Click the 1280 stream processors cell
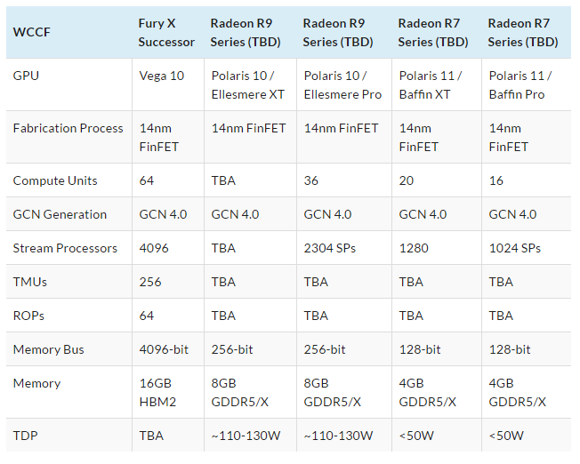 (x=413, y=249)
